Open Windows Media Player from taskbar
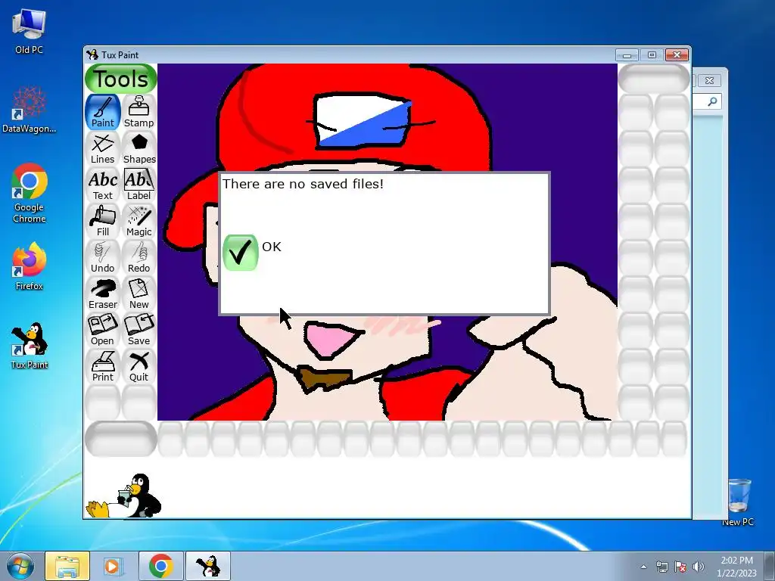Image resolution: width=775 pixels, height=581 pixels. click(112, 566)
